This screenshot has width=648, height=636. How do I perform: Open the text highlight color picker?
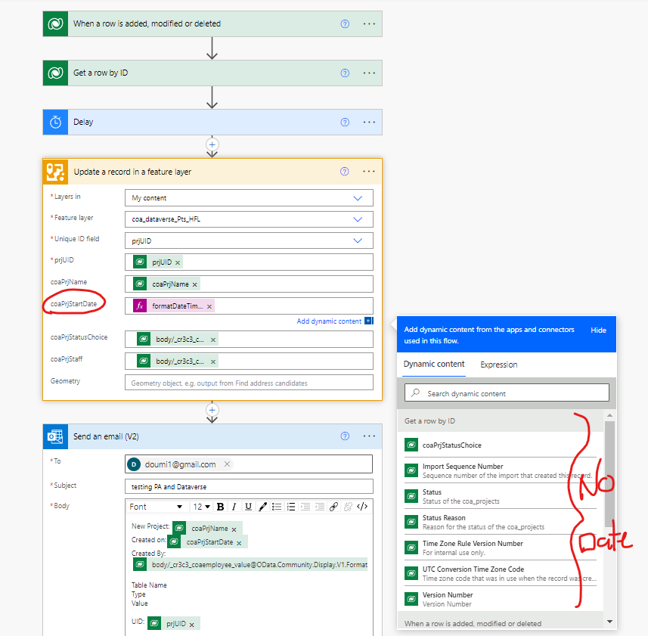(263, 506)
